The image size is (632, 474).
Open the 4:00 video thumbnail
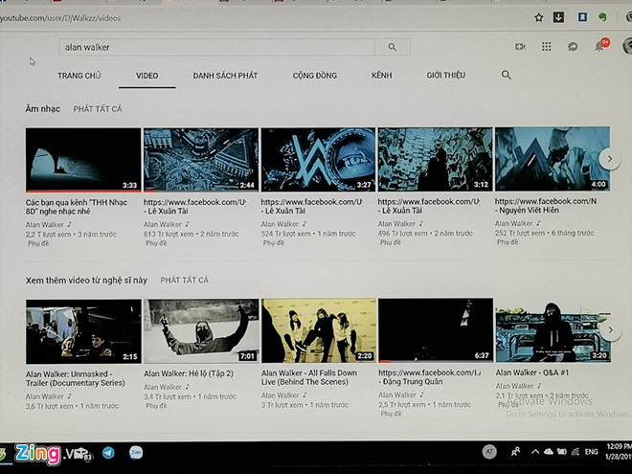[553, 159]
